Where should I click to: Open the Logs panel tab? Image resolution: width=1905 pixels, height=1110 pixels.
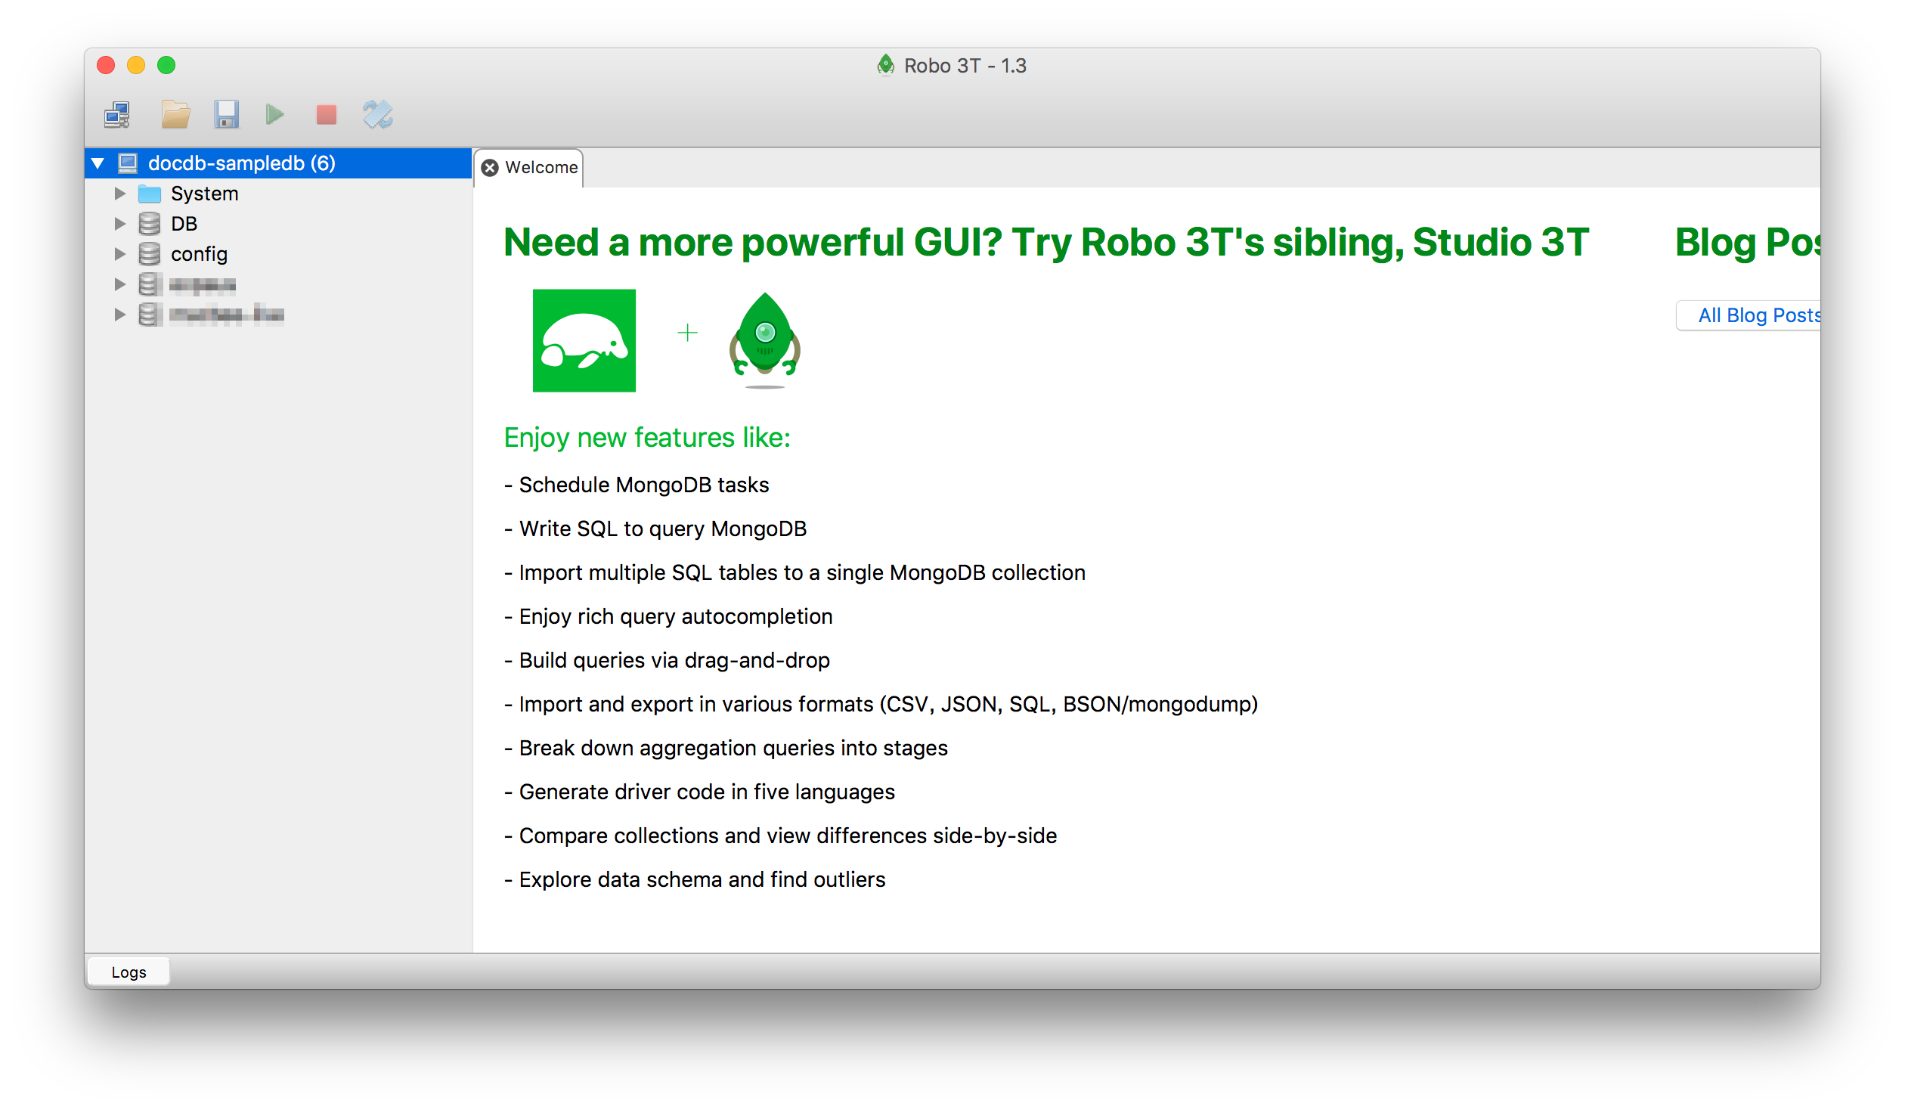tap(129, 972)
